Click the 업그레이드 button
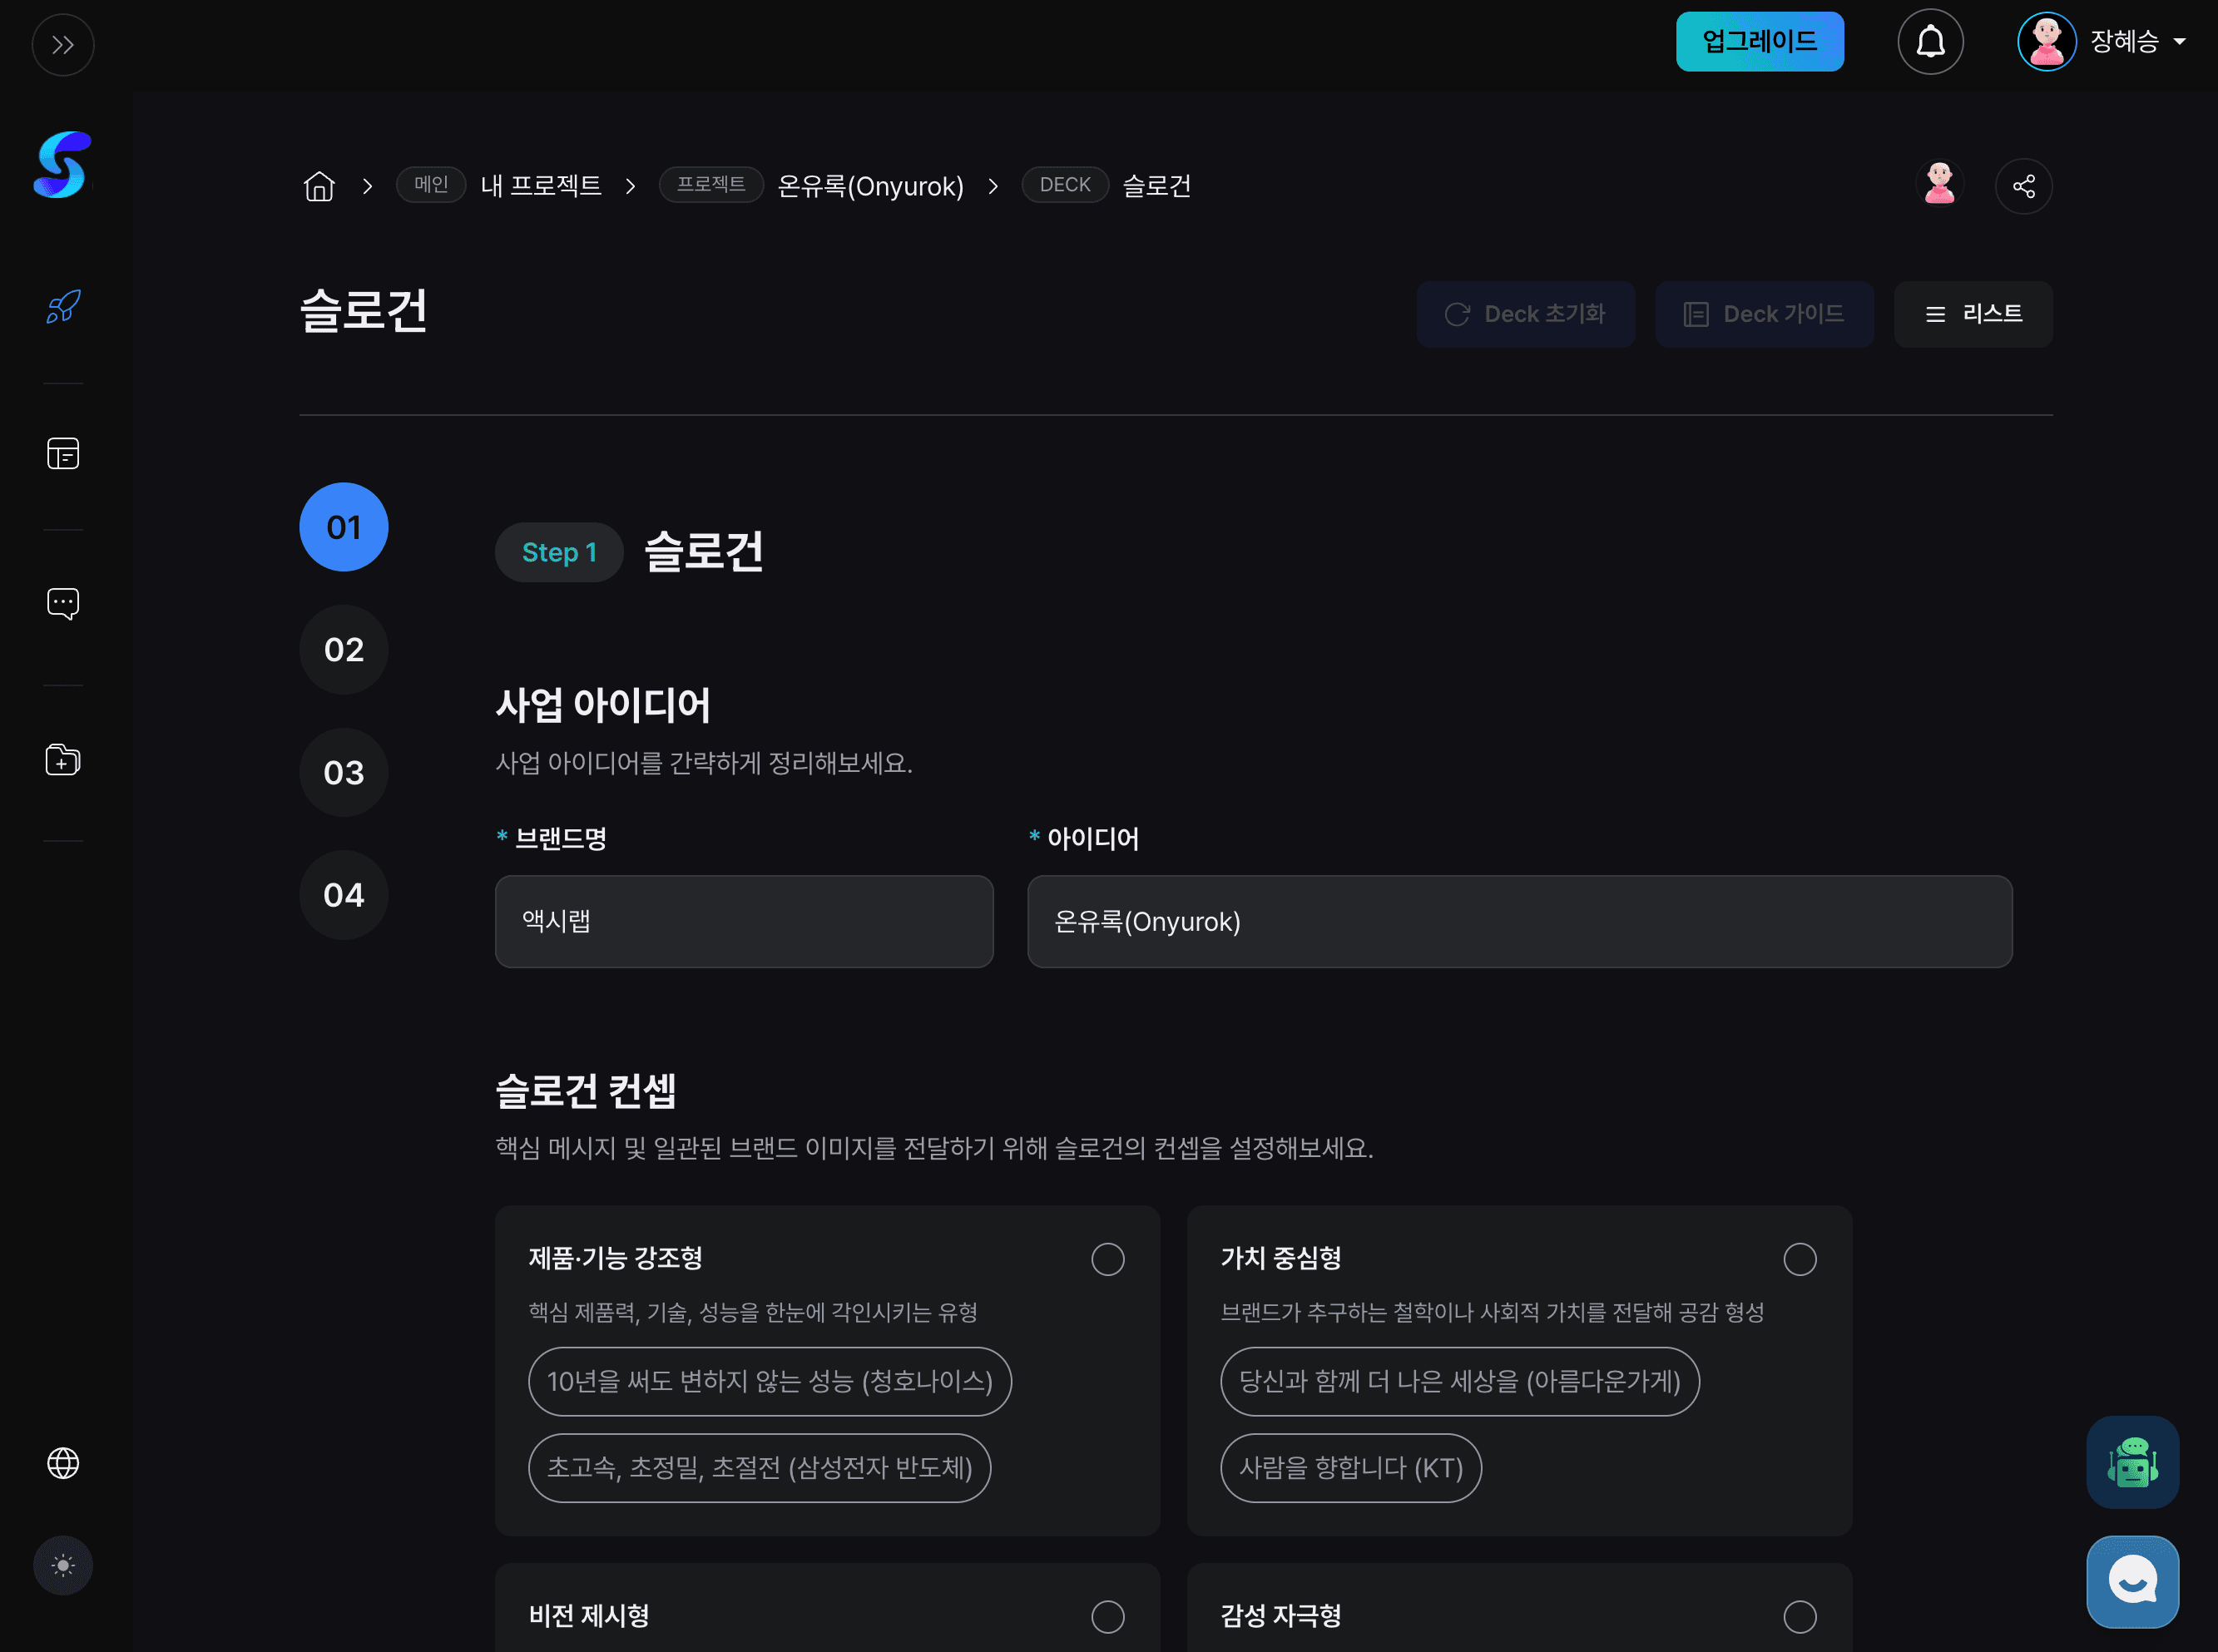The image size is (2218, 1652). [x=1759, y=41]
